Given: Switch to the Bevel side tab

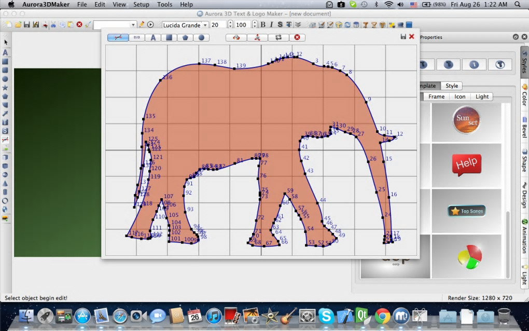Looking at the screenshot, I should 524,130.
